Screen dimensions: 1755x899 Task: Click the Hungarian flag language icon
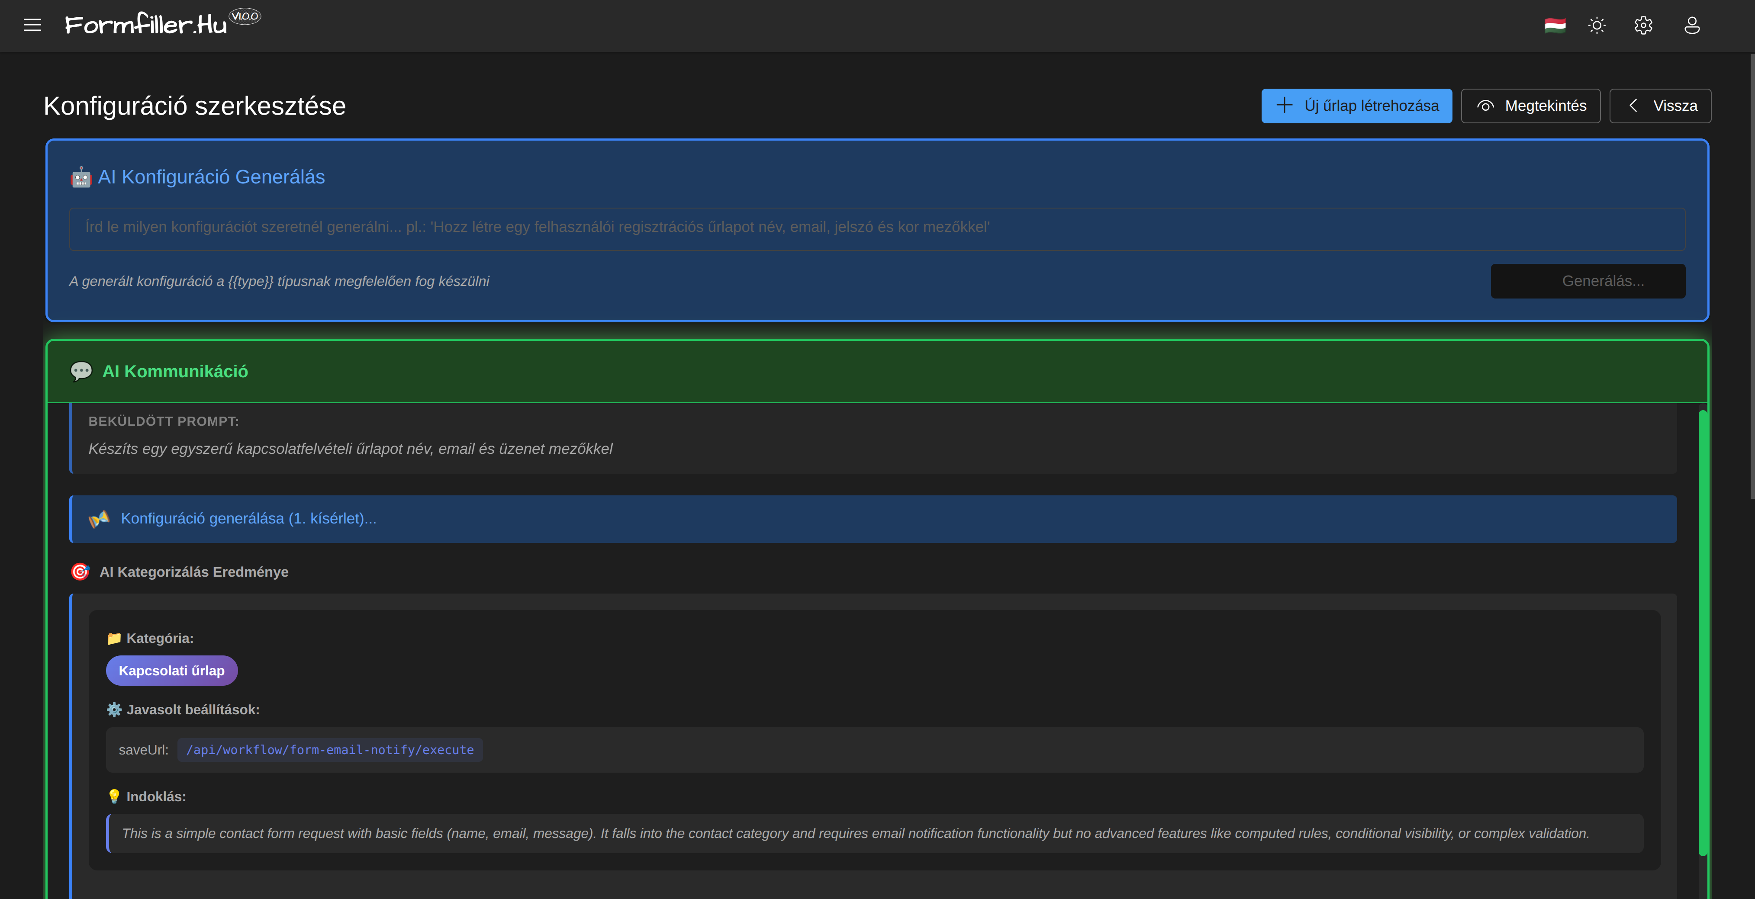pyautogui.click(x=1555, y=25)
